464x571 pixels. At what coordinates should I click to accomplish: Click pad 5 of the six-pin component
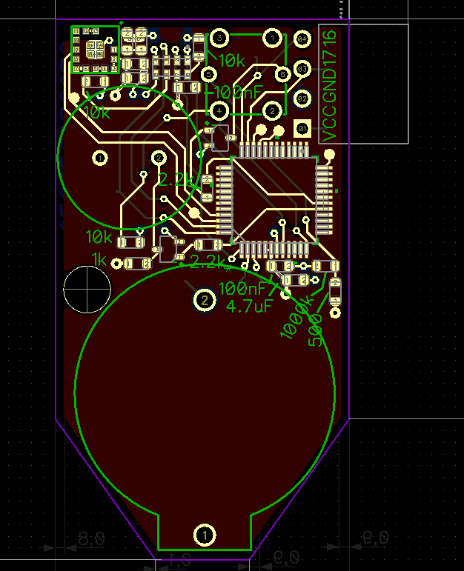click(210, 74)
